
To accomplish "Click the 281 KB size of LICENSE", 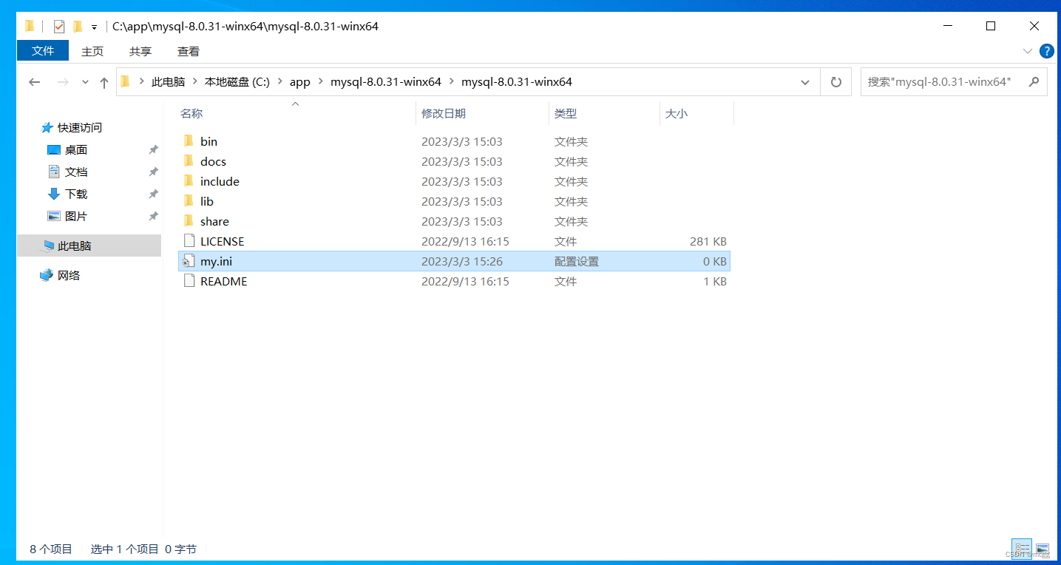I will 708,241.
